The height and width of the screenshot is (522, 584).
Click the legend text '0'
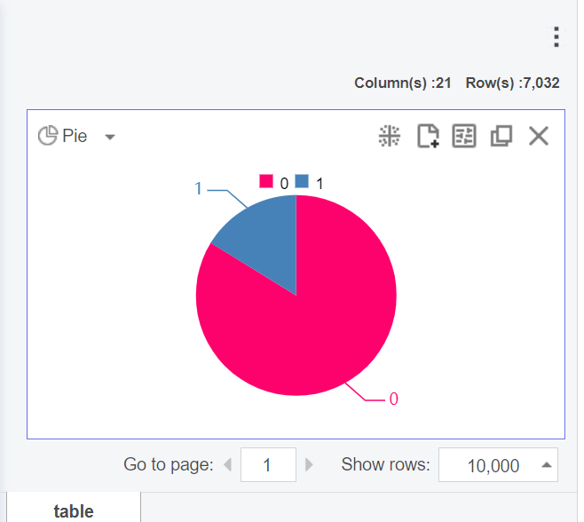coord(284,183)
